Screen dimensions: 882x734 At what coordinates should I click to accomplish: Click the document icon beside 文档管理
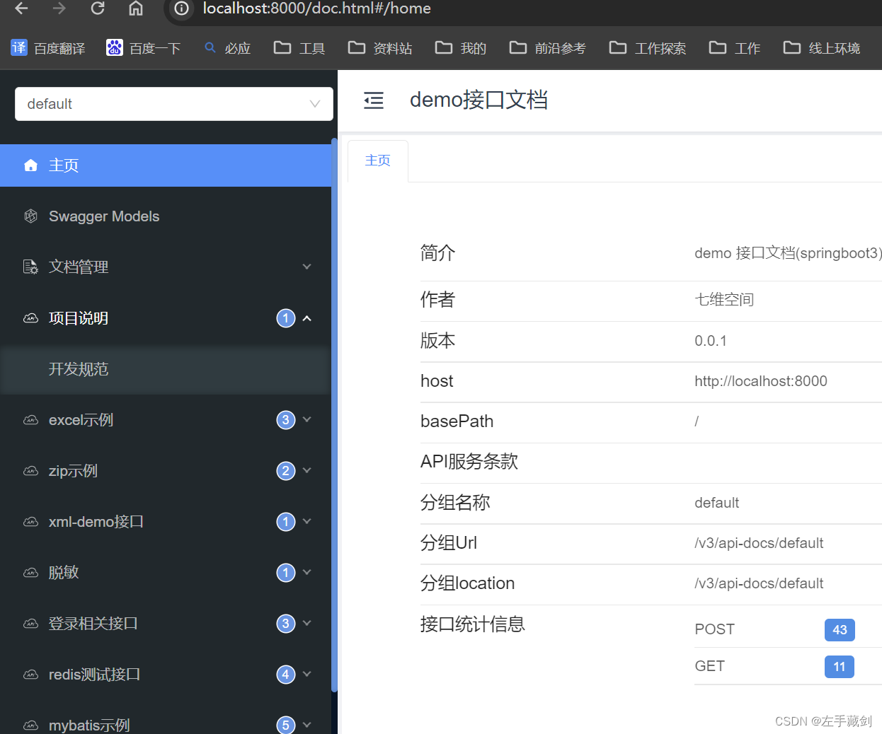pos(30,267)
